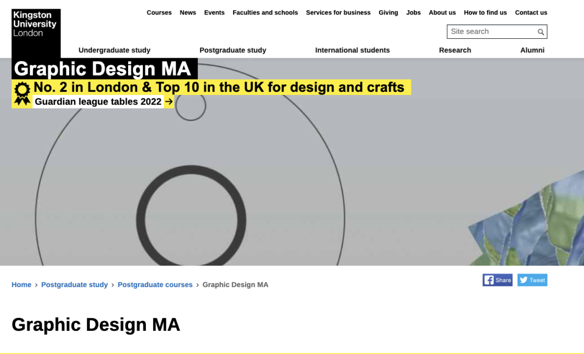Open the Contact us page
584x354 pixels.
pyautogui.click(x=531, y=12)
